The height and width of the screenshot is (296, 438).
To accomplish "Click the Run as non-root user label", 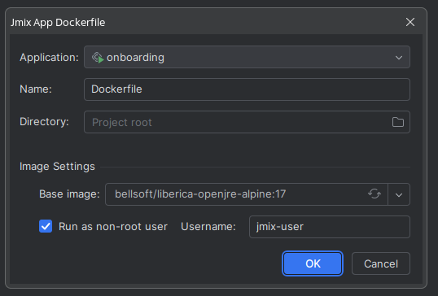I will (113, 227).
